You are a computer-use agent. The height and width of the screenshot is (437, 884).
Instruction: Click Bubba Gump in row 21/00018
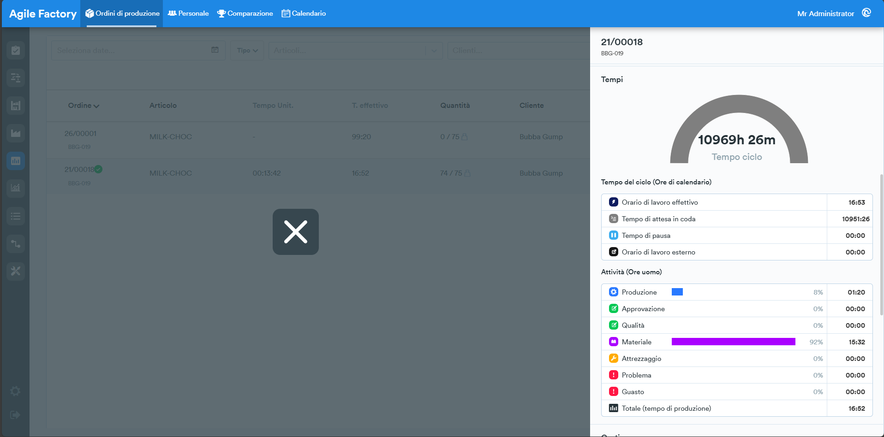(541, 173)
